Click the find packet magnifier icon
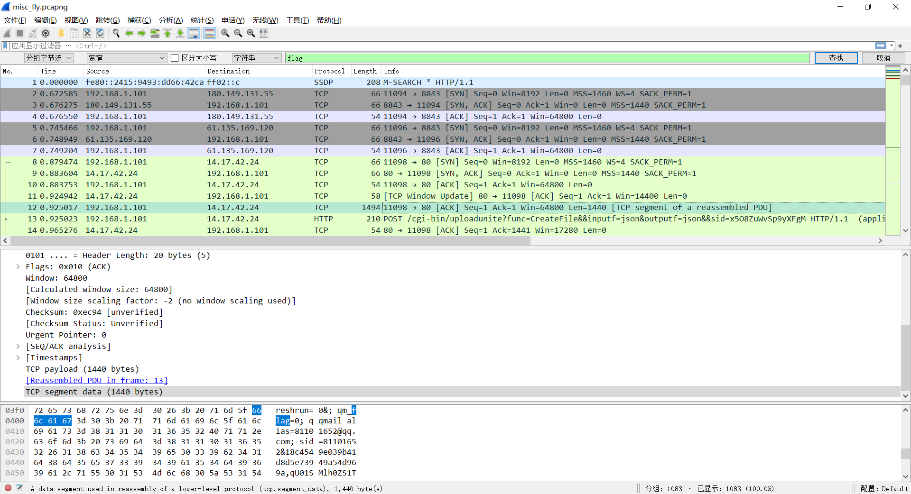 (116, 33)
